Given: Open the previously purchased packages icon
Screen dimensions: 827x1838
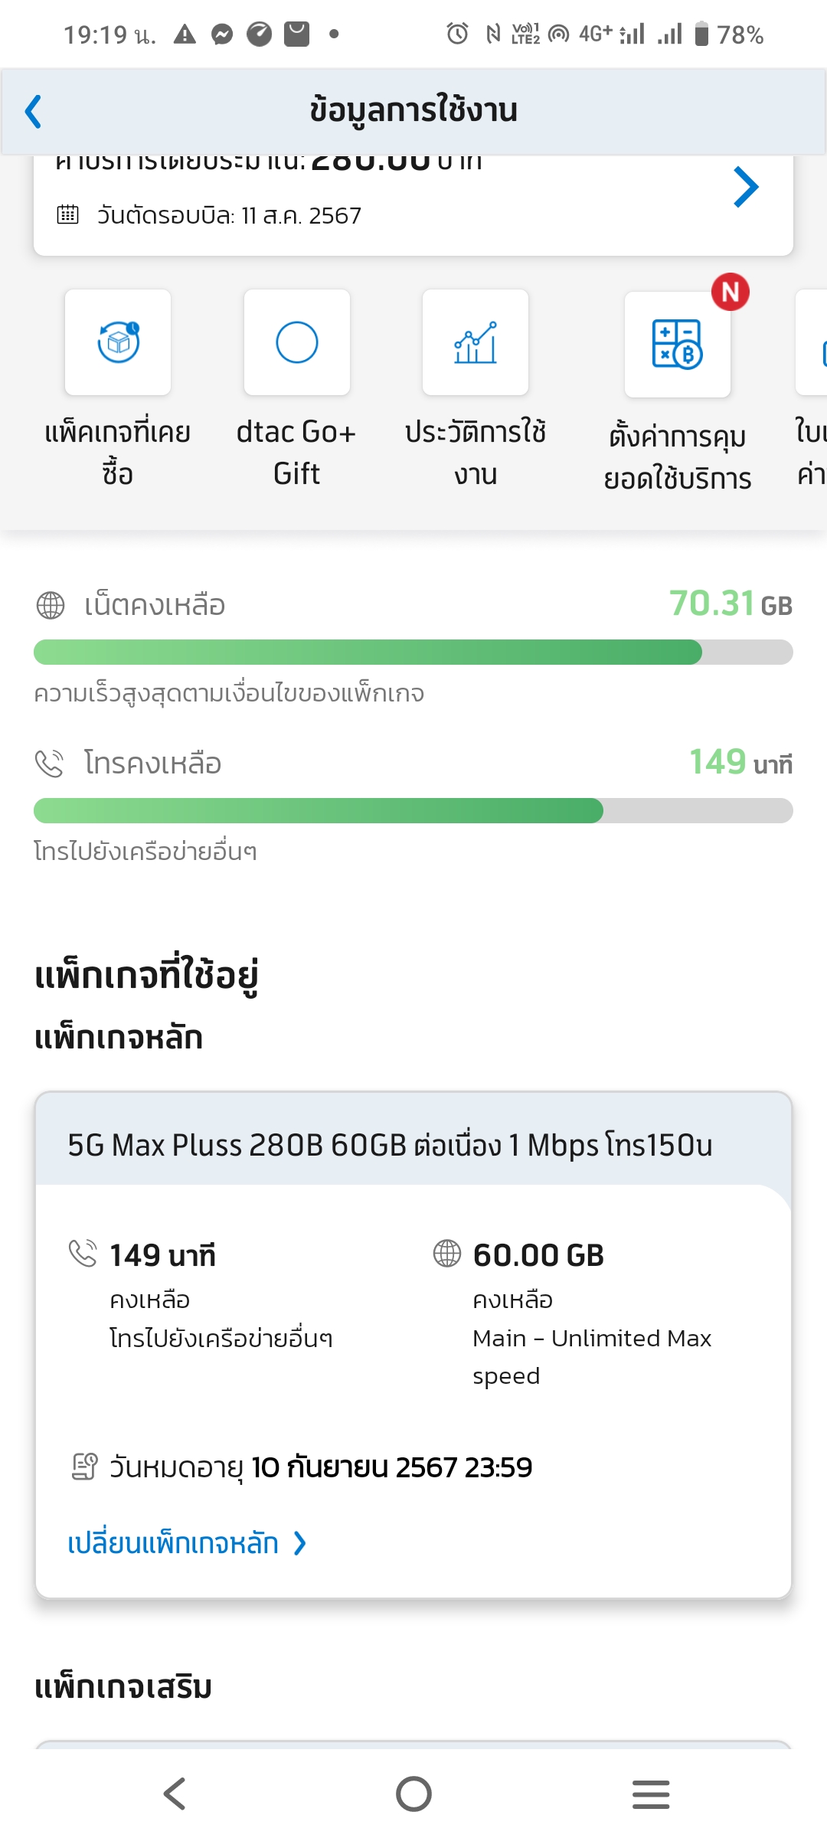Looking at the screenshot, I should 118,342.
